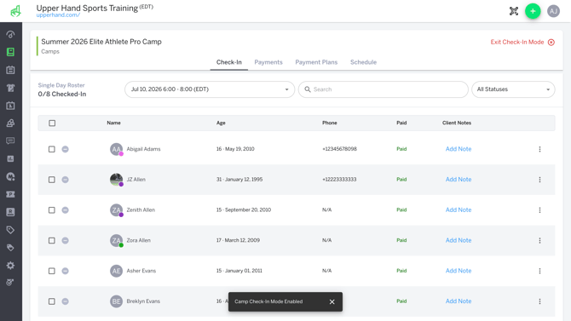Click the Upper Hand green hand logo

[15, 11]
